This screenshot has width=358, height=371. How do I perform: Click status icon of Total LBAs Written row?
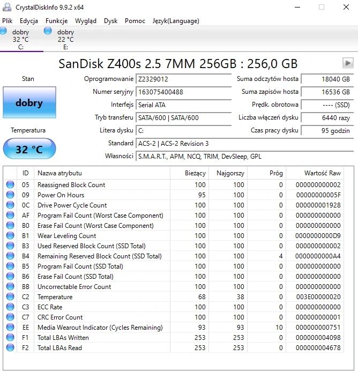[x=10, y=337]
